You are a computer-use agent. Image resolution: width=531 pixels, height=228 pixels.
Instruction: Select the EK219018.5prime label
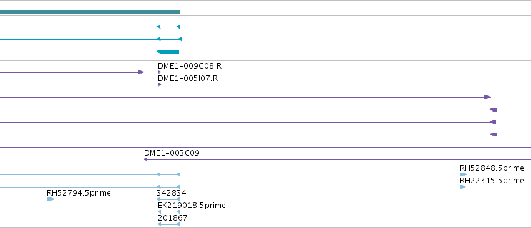click(x=192, y=206)
